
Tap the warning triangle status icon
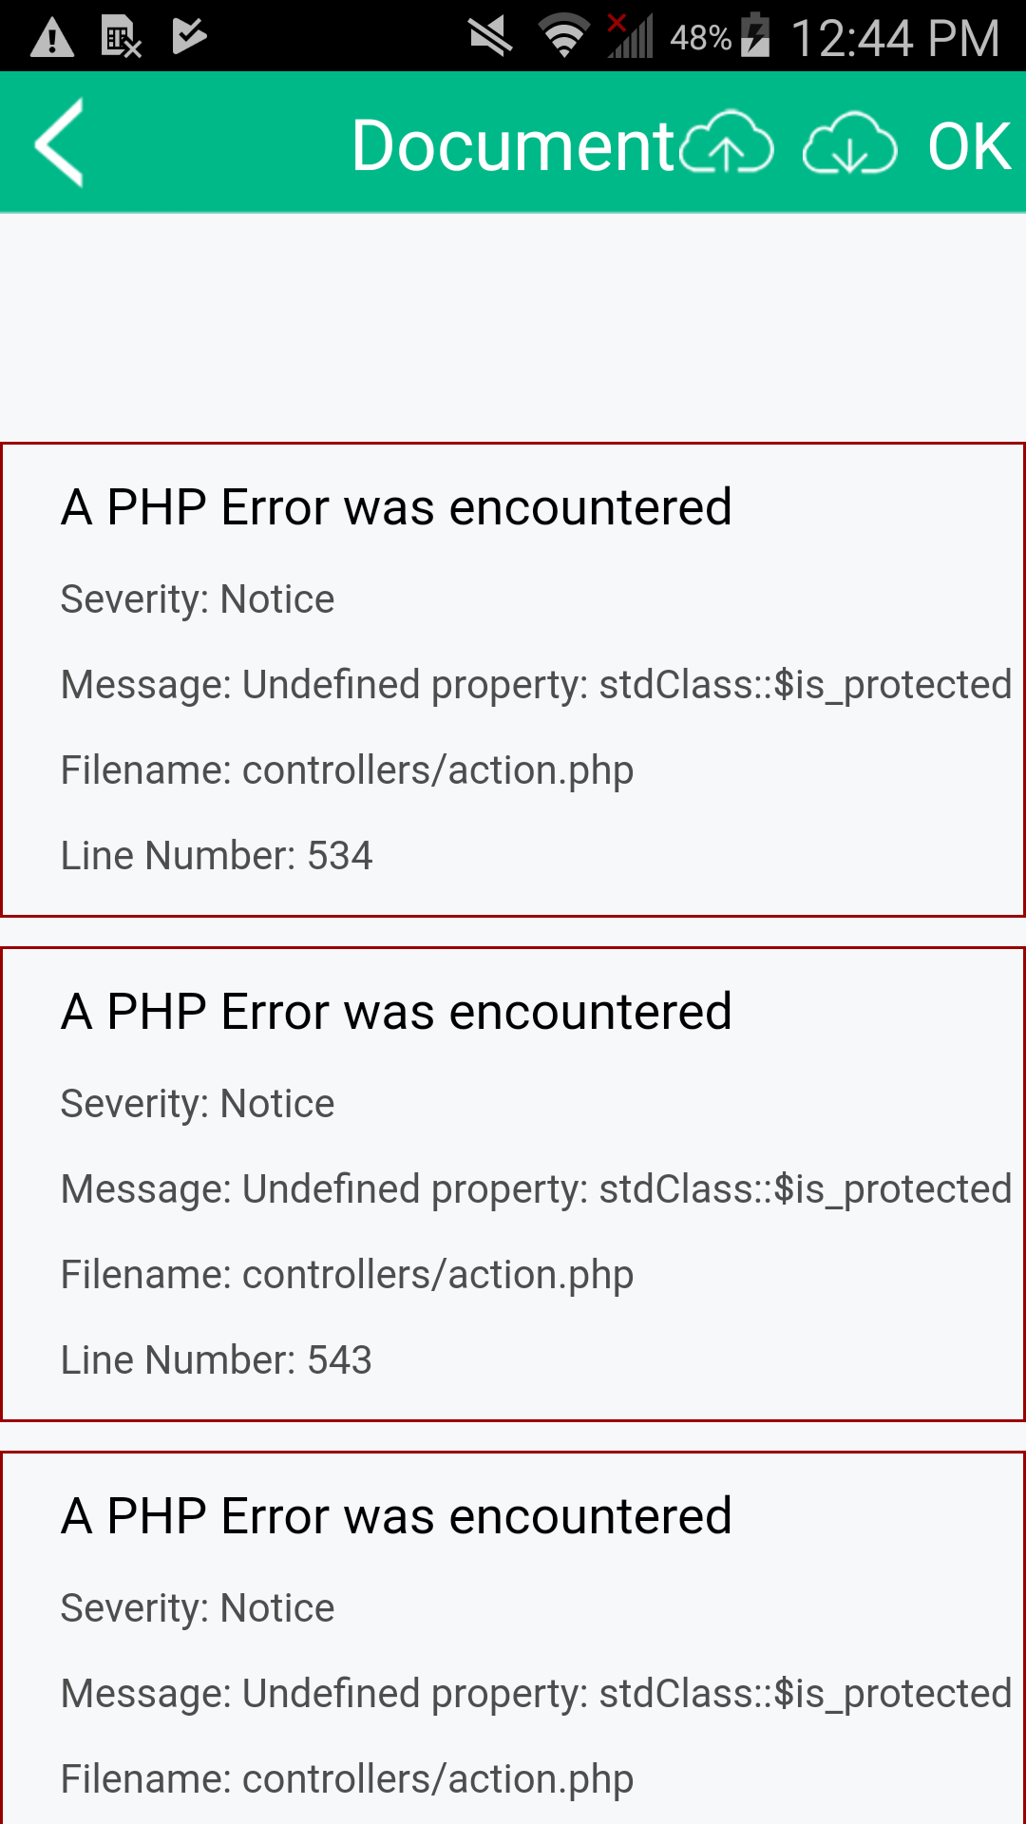(52, 38)
